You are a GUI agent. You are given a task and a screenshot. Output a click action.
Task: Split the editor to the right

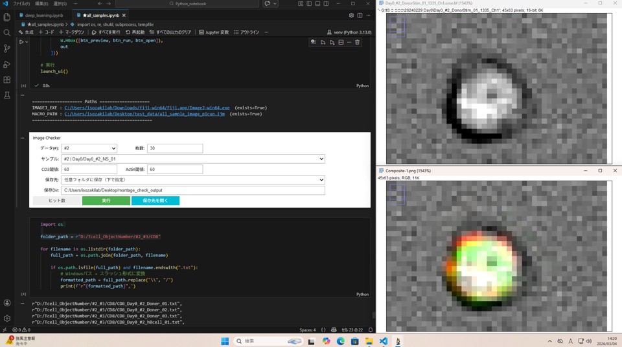coord(360,15)
